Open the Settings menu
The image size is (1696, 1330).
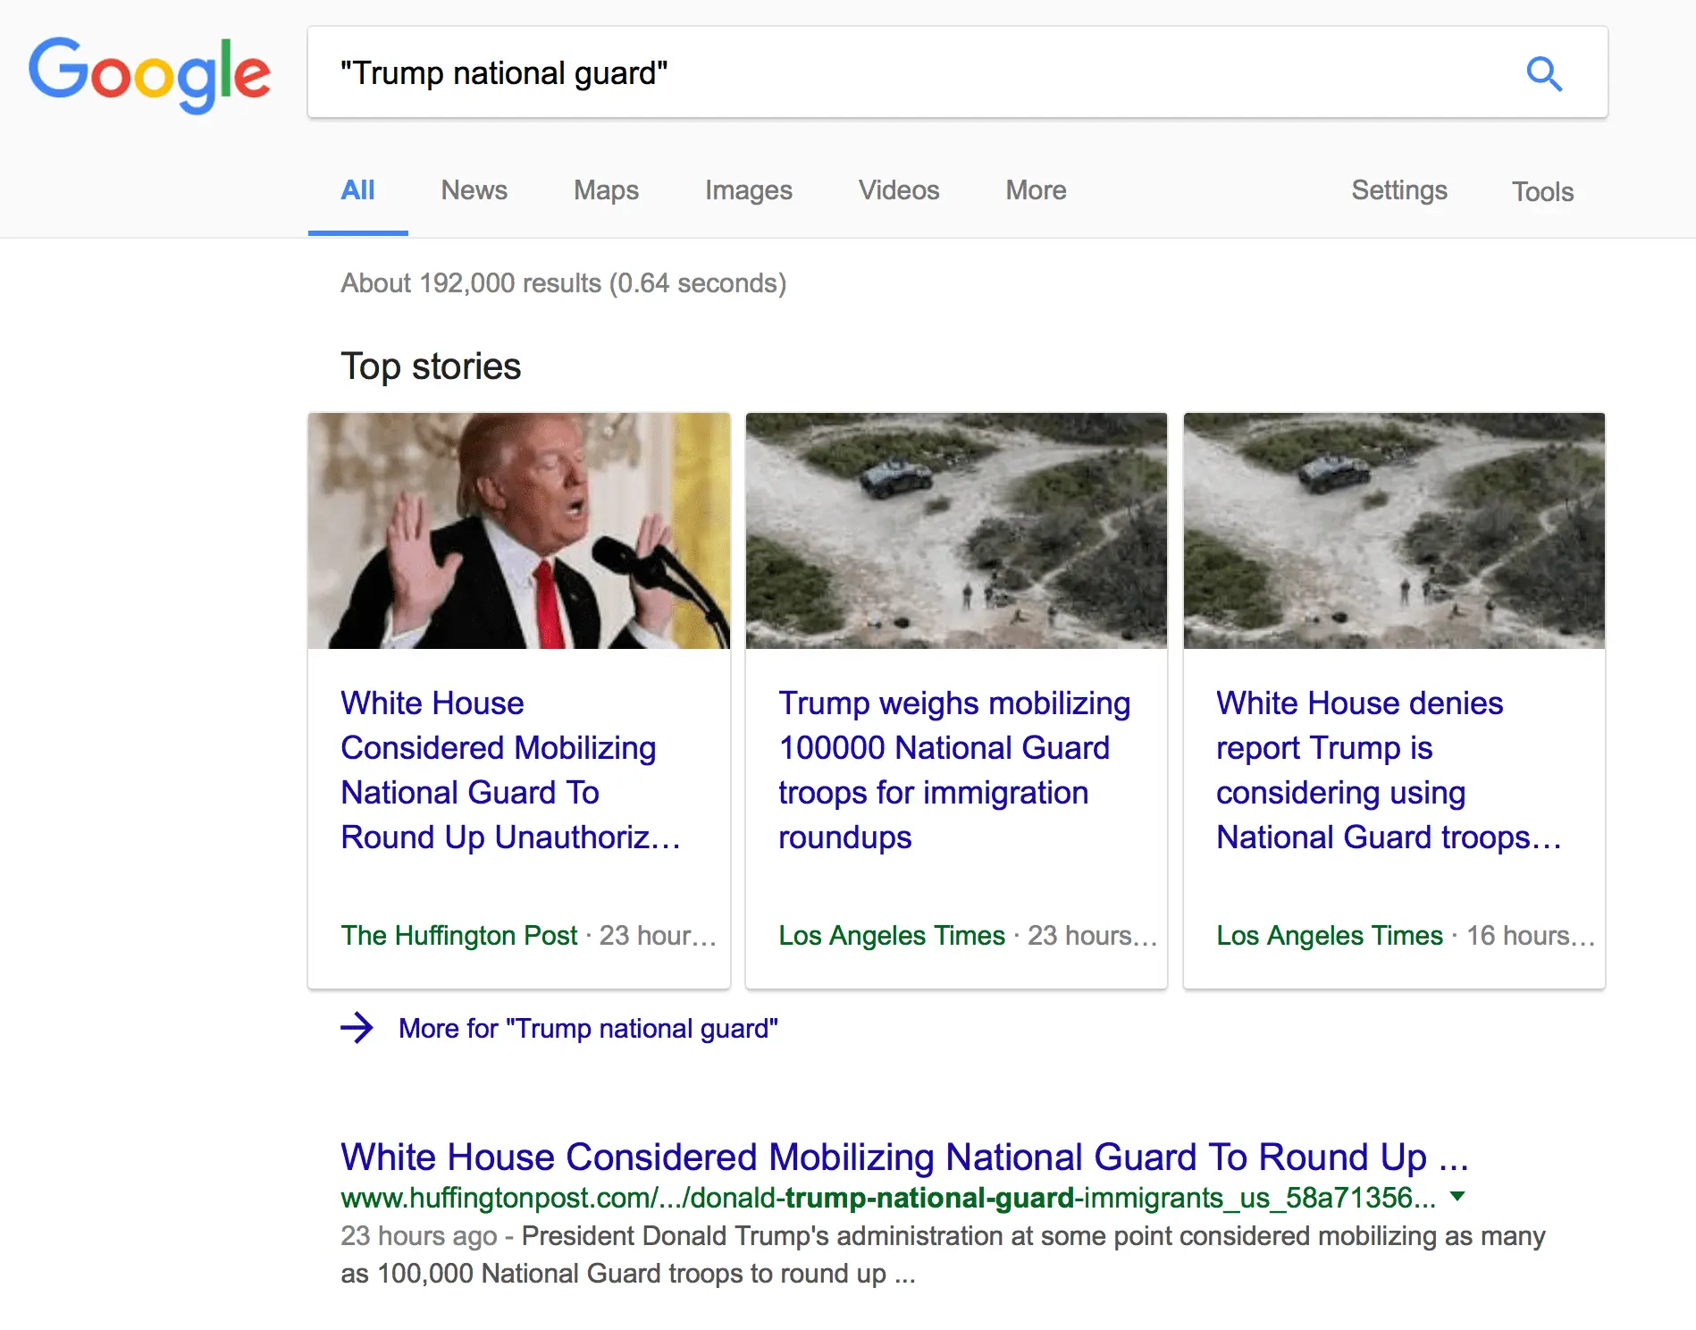(1398, 190)
